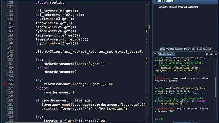Select the Console 1/A tab
219x123 pixels.
pos(166,54)
